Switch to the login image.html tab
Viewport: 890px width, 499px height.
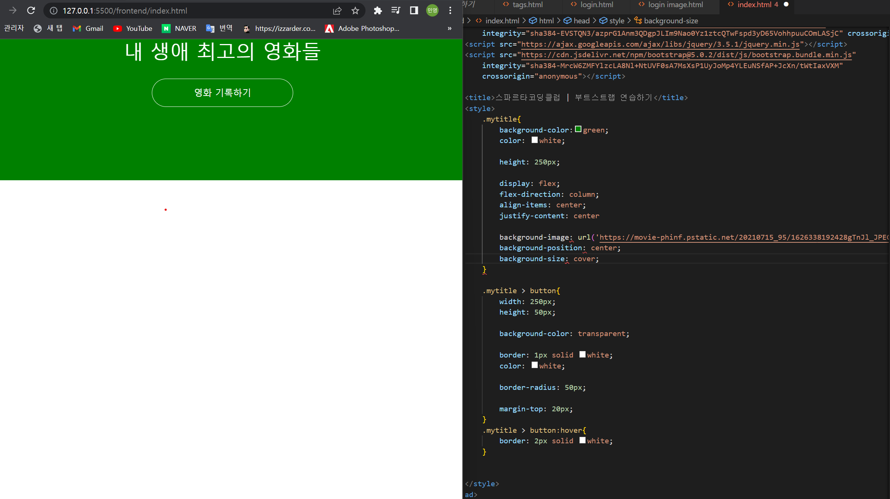click(671, 5)
